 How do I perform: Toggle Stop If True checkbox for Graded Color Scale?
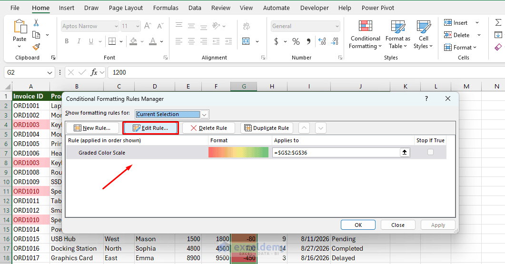(430, 152)
